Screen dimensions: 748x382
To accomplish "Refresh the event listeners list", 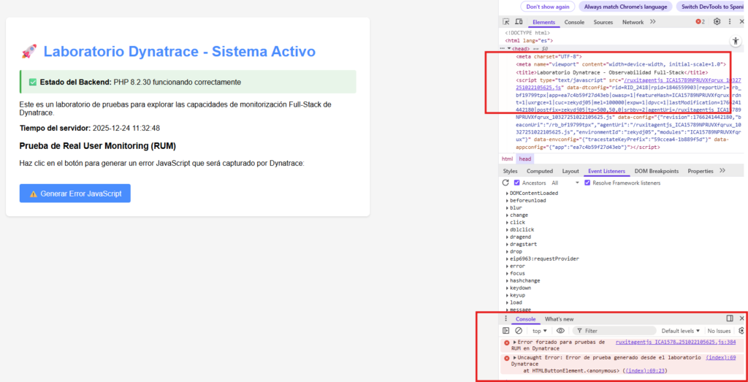I will (506, 183).
